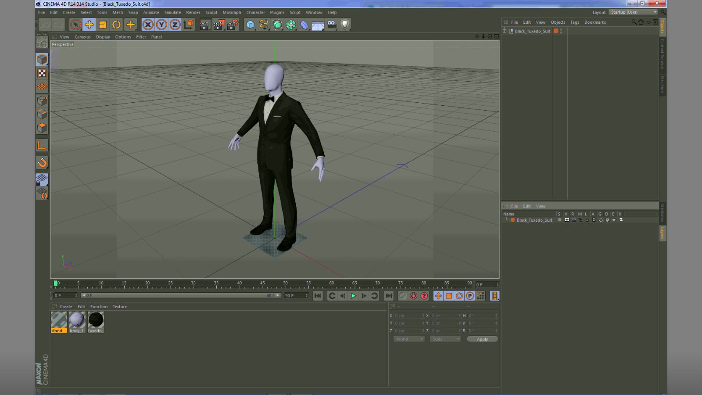The height and width of the screenshot is (395, 702).
Task: Open the Layout dropdown Startup (User)
Action: pos(634,12)
